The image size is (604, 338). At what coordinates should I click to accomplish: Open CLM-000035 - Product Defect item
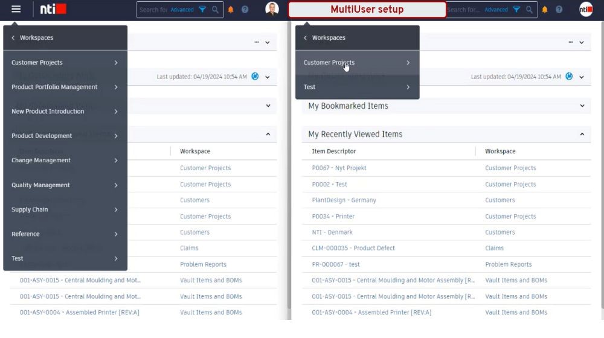pyautogui.click(x=353, y=248)
